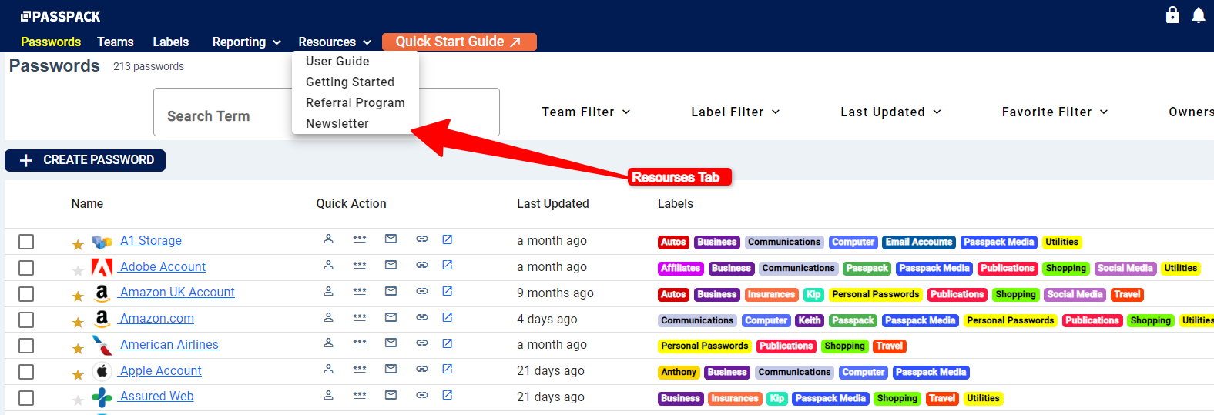
Task: Click the Affiliates label on Adobe Account
Action: pos(681,268)
